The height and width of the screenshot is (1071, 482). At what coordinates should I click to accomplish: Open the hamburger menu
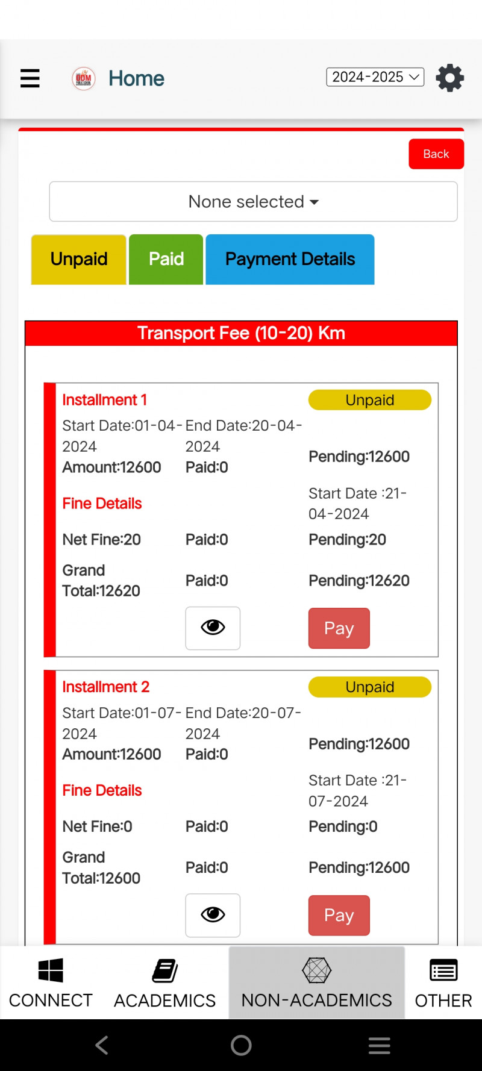30,78
